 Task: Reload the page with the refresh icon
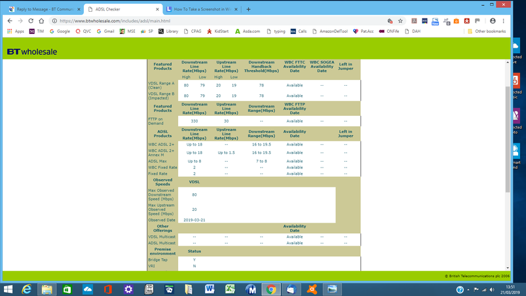31,21
